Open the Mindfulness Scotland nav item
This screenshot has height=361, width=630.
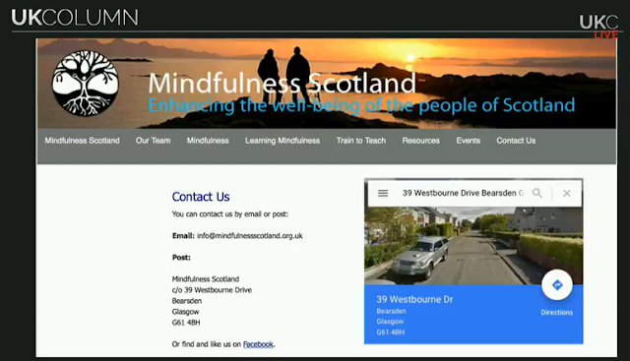pyautogui.click(x=82, y=141)
